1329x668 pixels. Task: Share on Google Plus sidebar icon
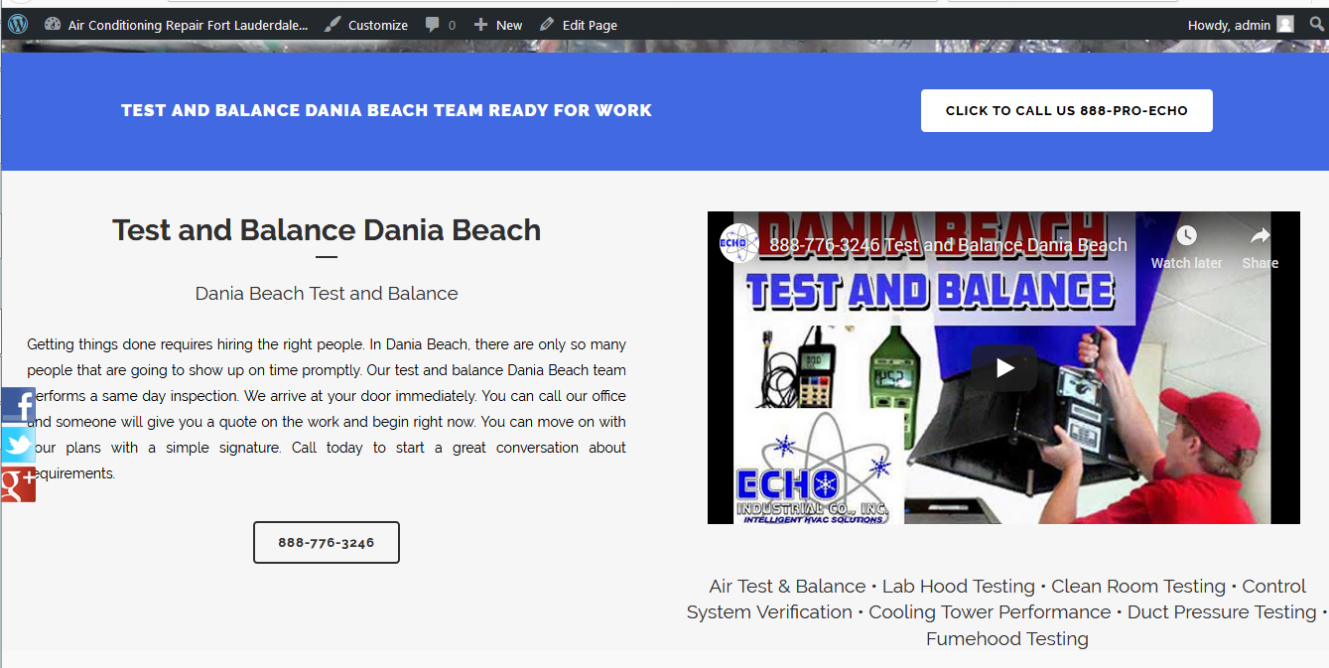[x=18, y=484]
